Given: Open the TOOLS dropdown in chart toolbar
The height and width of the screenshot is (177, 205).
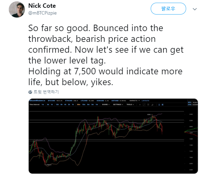Looking at the screenshot, I should pyautogui.click(x=130, y=105).
